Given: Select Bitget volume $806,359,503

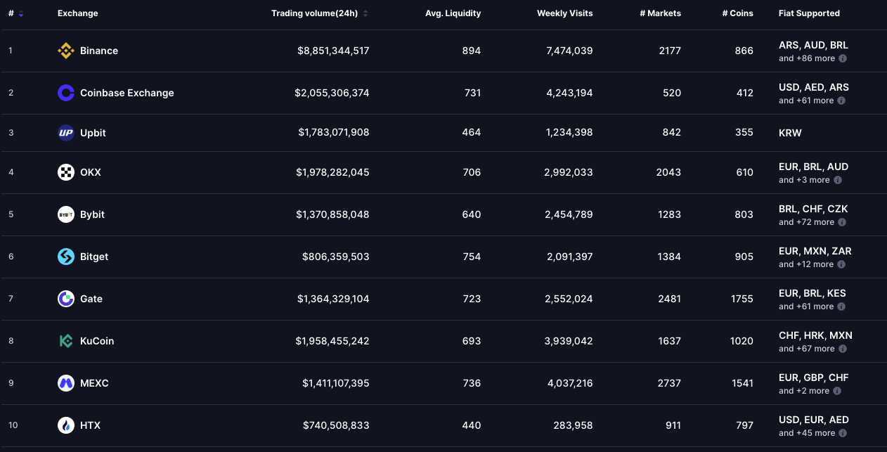Looking at the screenshot, I should click(336, 257).
